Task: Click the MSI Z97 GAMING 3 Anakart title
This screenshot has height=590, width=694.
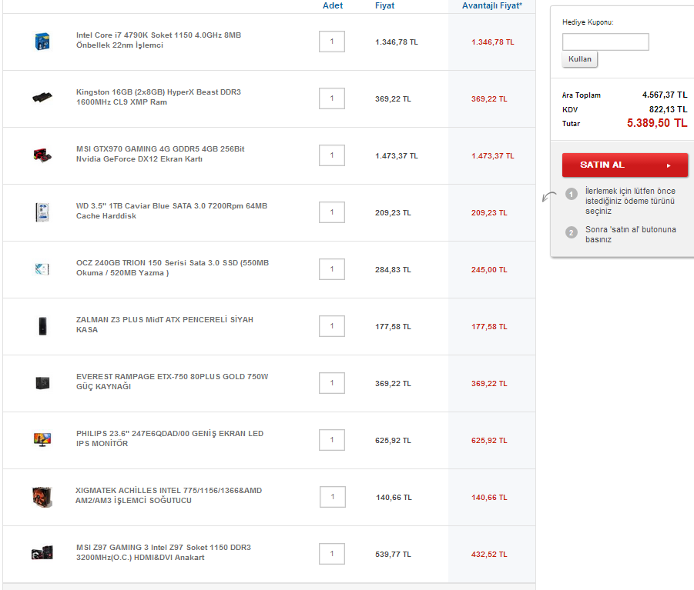Action: [x=164, y=552]
